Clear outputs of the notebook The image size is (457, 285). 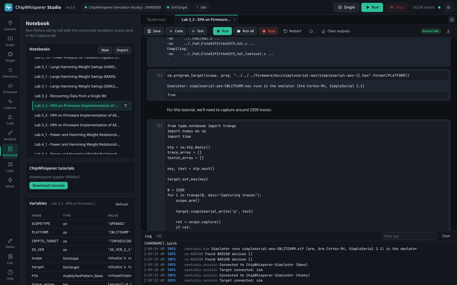pyautogui.click(x=336, y=31)
